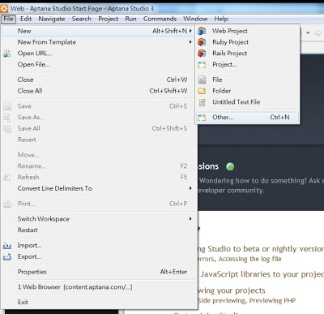The width and height of the screenshot is (324, 314).
Task: Select Folder in New submenu
Action: click(x=248, y=91)
